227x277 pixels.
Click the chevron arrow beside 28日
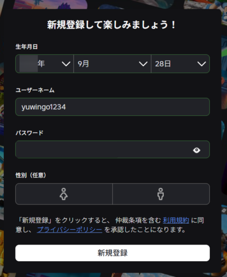click(202, 64)
